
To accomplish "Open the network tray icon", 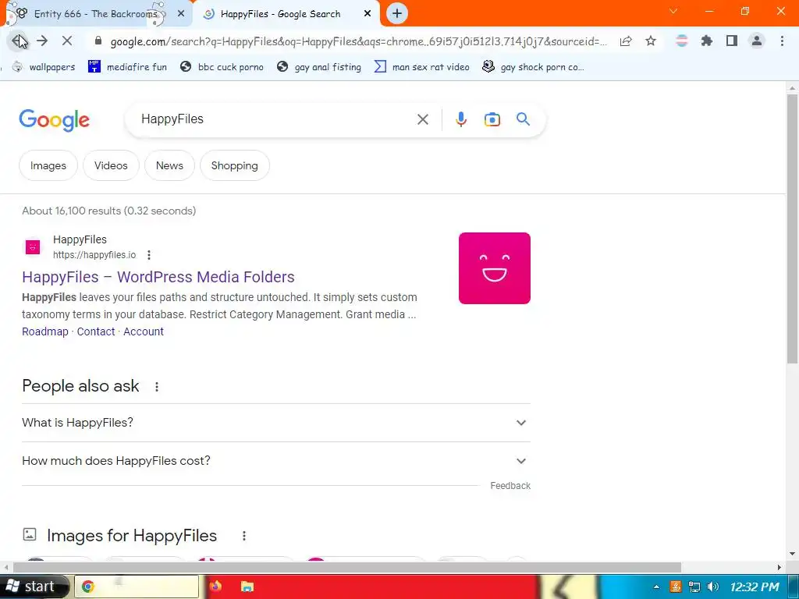I will [x=694, y=587].
